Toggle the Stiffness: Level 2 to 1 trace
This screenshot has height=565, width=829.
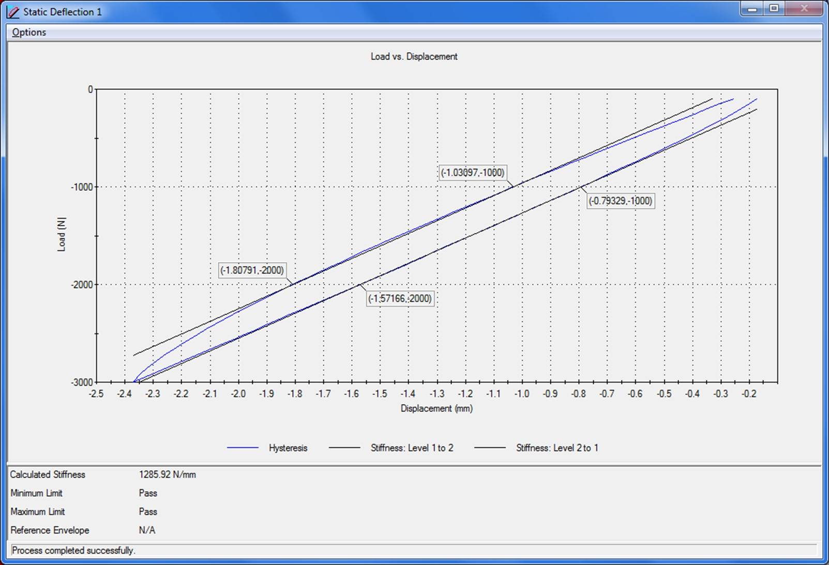[556, 448]
